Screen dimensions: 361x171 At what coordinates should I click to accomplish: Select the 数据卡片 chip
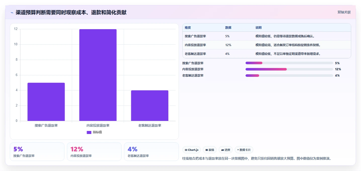tap(244, 150)
